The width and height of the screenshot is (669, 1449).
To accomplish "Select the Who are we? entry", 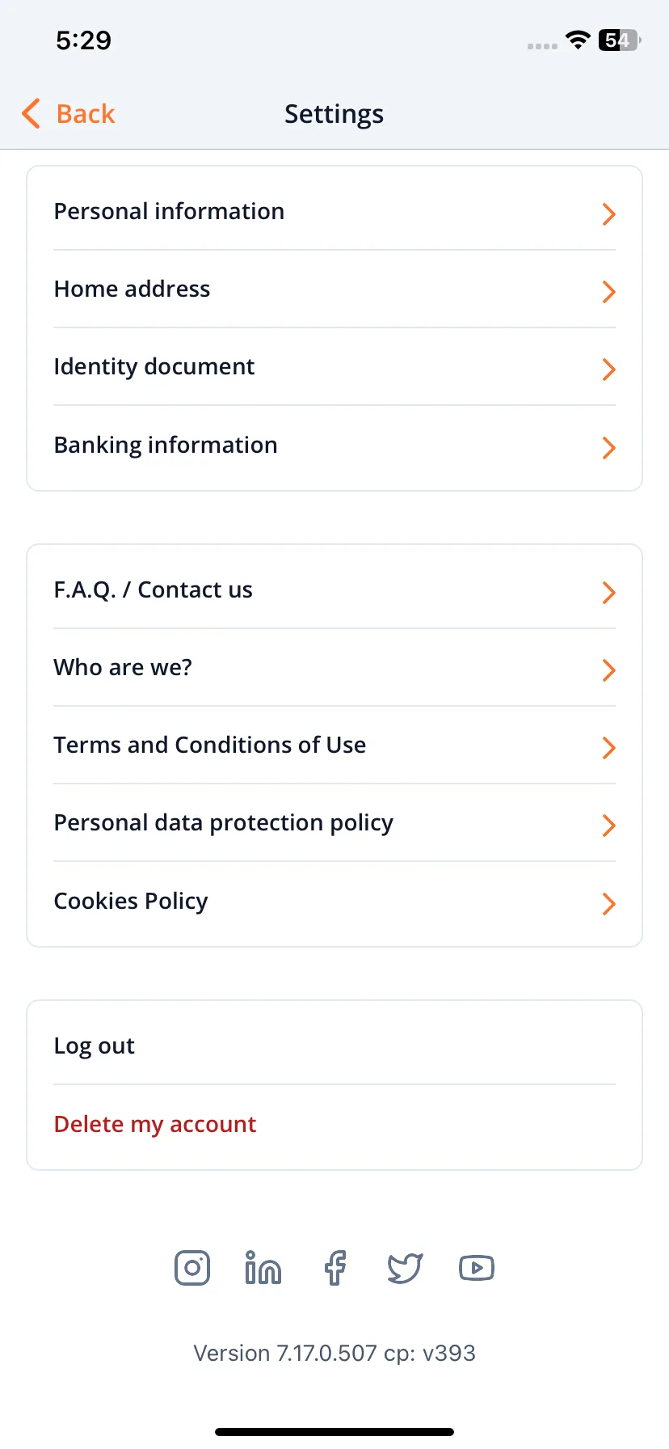I will 334,668.
